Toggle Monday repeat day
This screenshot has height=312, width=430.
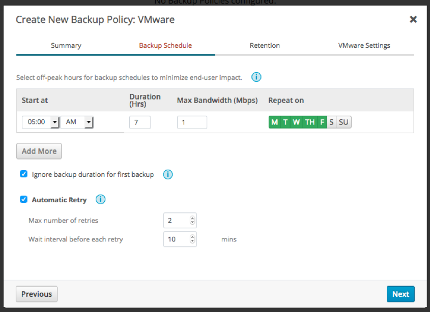[x=274, y=122]
